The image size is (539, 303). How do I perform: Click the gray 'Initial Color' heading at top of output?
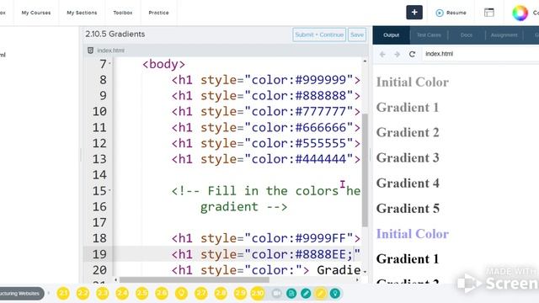point(413,82)
